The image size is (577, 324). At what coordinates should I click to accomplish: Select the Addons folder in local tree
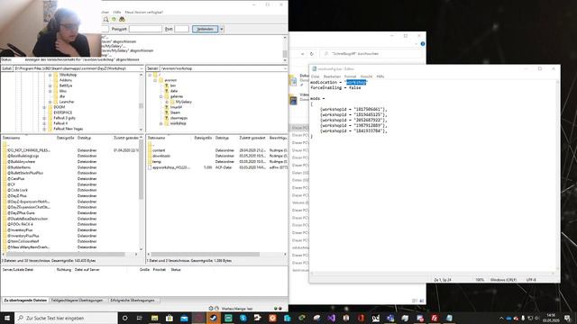click(66, 80)
